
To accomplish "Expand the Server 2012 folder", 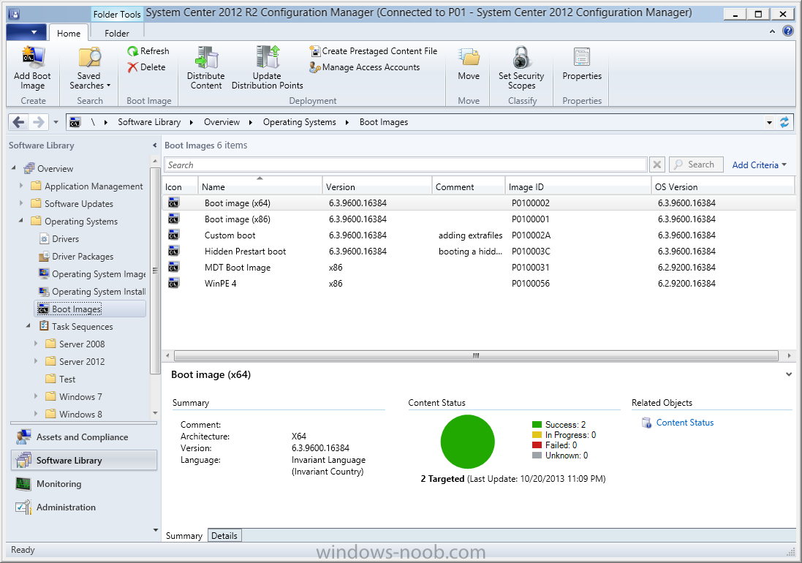I will (36, 361).
